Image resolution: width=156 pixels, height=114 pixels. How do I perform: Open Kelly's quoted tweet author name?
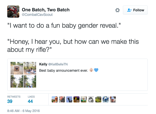pyautogui.click(x=43, y=64)
